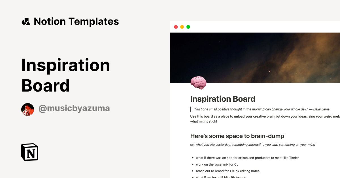Minimize the window using yellow button
This screenshot has width=340, height=178.
[x=182, y=27]
